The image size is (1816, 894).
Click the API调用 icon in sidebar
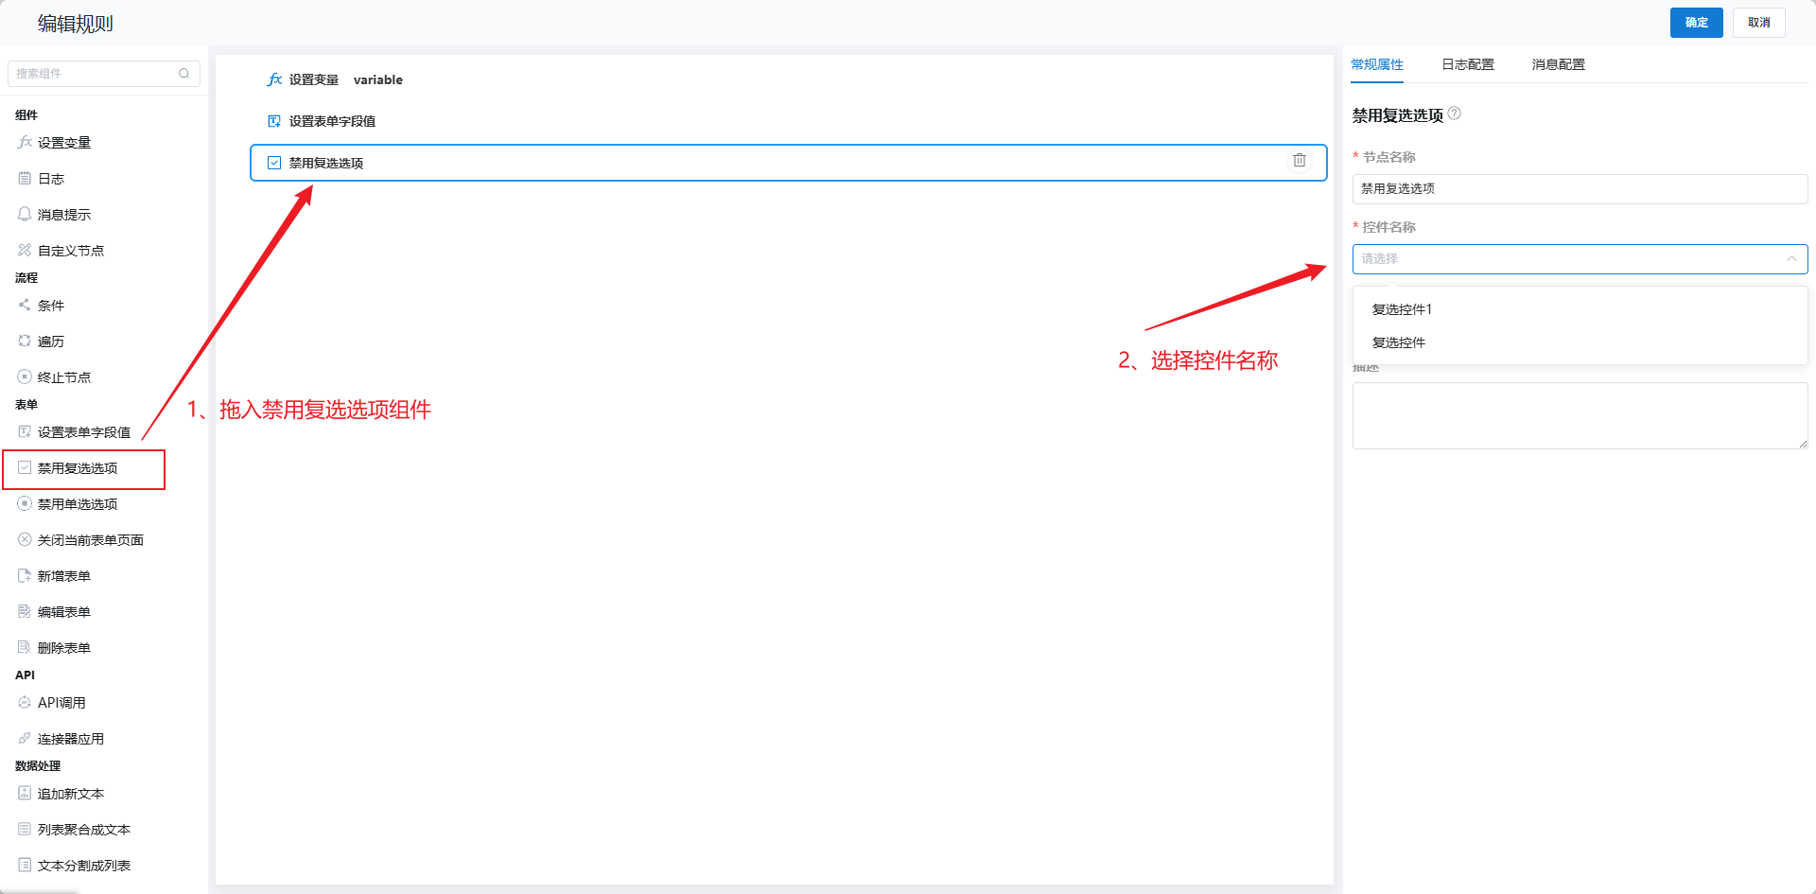pyautogui.click(x=25, y=703)
